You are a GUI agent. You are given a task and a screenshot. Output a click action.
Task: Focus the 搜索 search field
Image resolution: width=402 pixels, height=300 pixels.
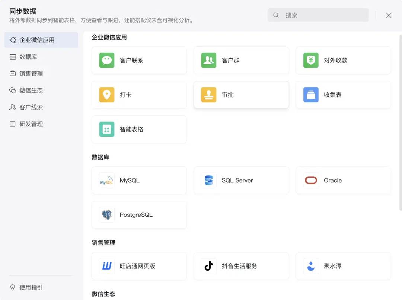[x=318, y=15]
